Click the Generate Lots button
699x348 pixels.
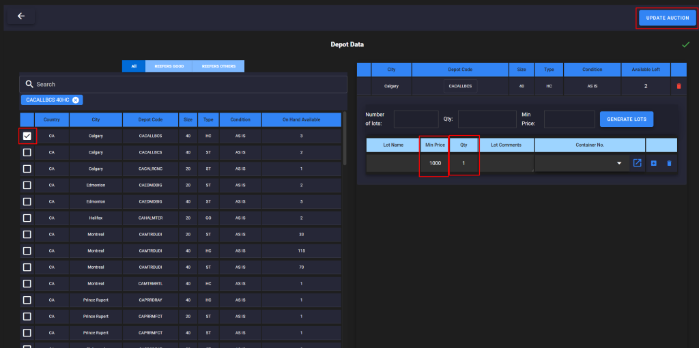(x=627, y=119)
